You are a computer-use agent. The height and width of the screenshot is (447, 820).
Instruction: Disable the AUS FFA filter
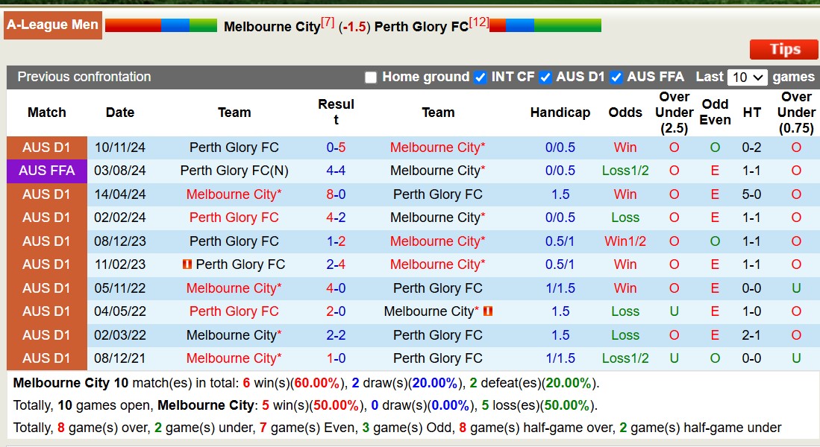[616, 77]
